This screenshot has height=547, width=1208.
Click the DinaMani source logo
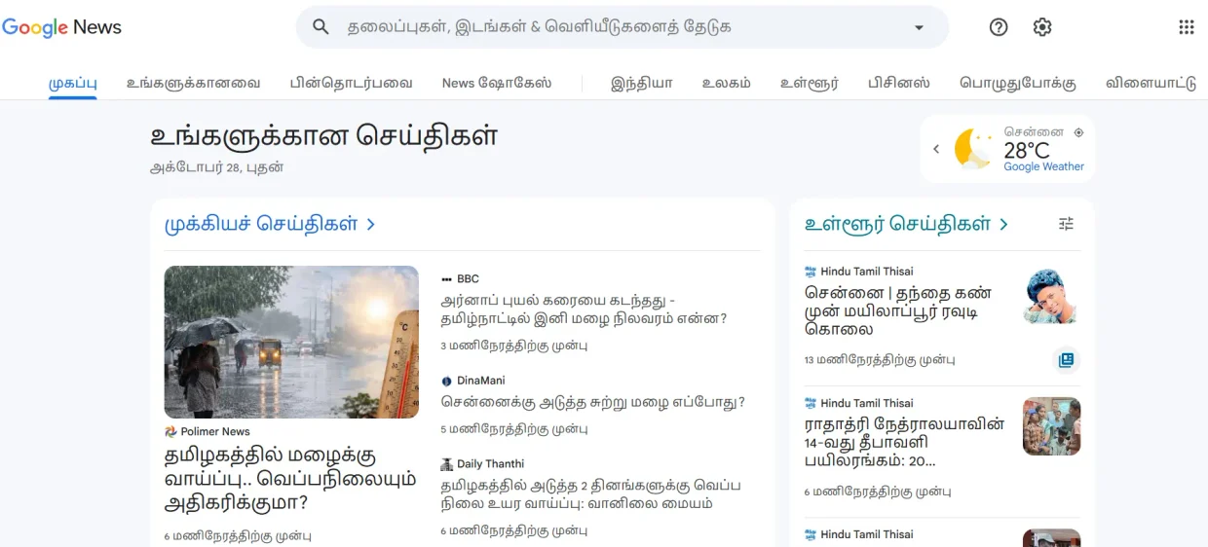click(x=446, y=382)
